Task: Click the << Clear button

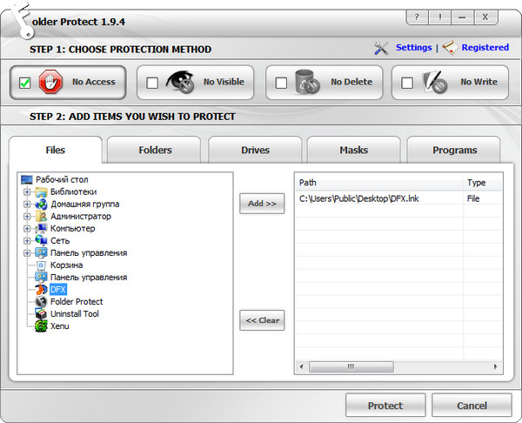Action: (262, 320)
